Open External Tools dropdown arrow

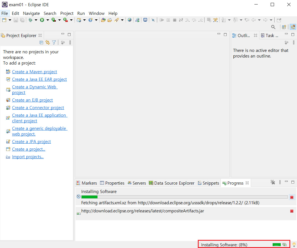click(x=71, y=20)
